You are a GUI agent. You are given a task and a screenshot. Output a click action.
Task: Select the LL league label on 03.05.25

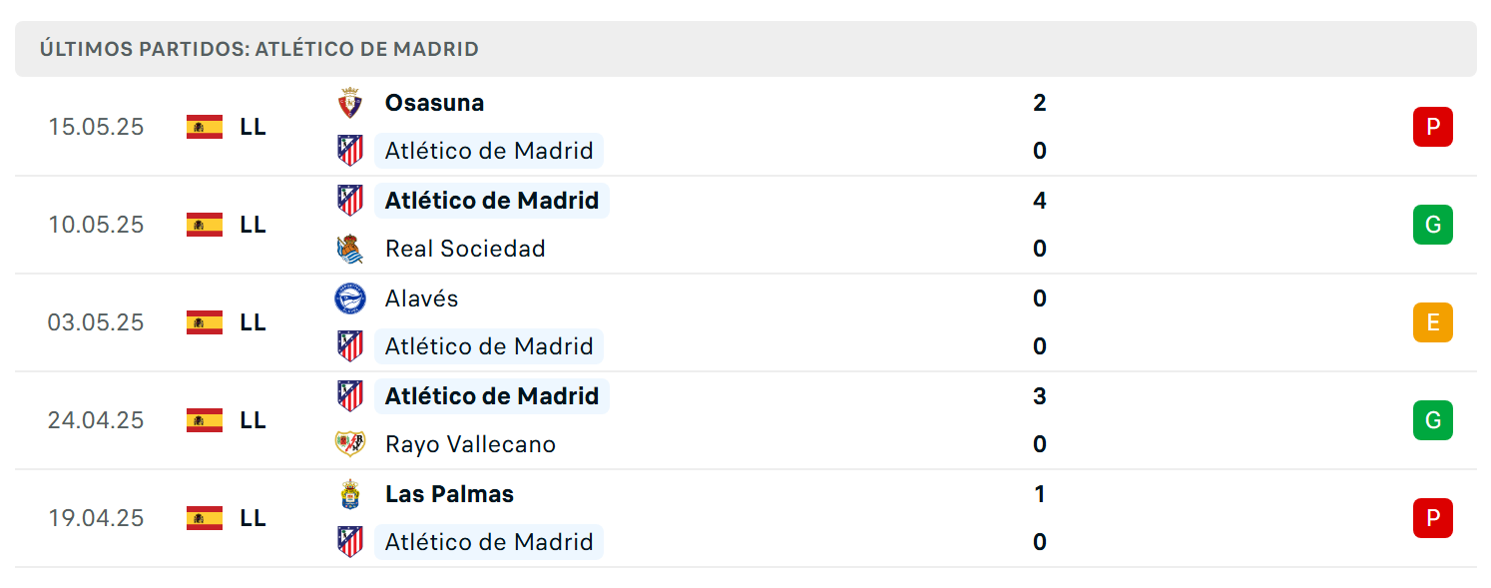[252, 322]
